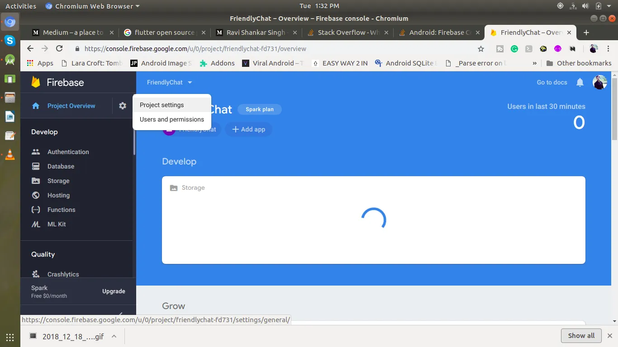
Task: Go back to the previous page
Action: point(30,49)
